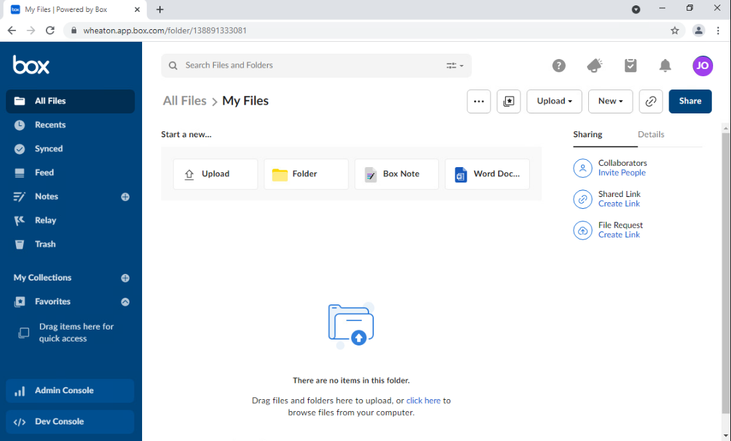The image size is (731, 441).
Task: Open Synced section
Action: click(x=48, y=149)
